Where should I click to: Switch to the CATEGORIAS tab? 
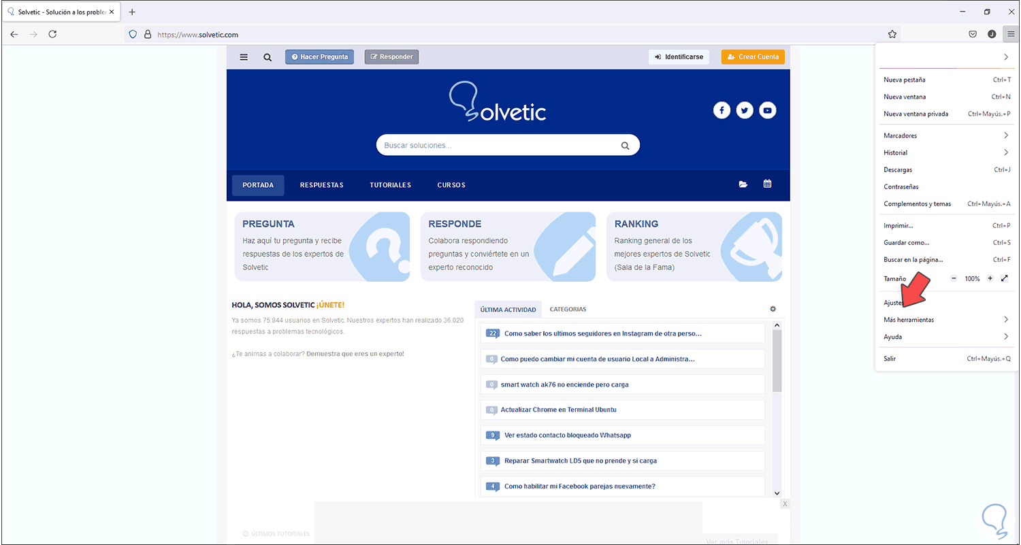point(568,310)
